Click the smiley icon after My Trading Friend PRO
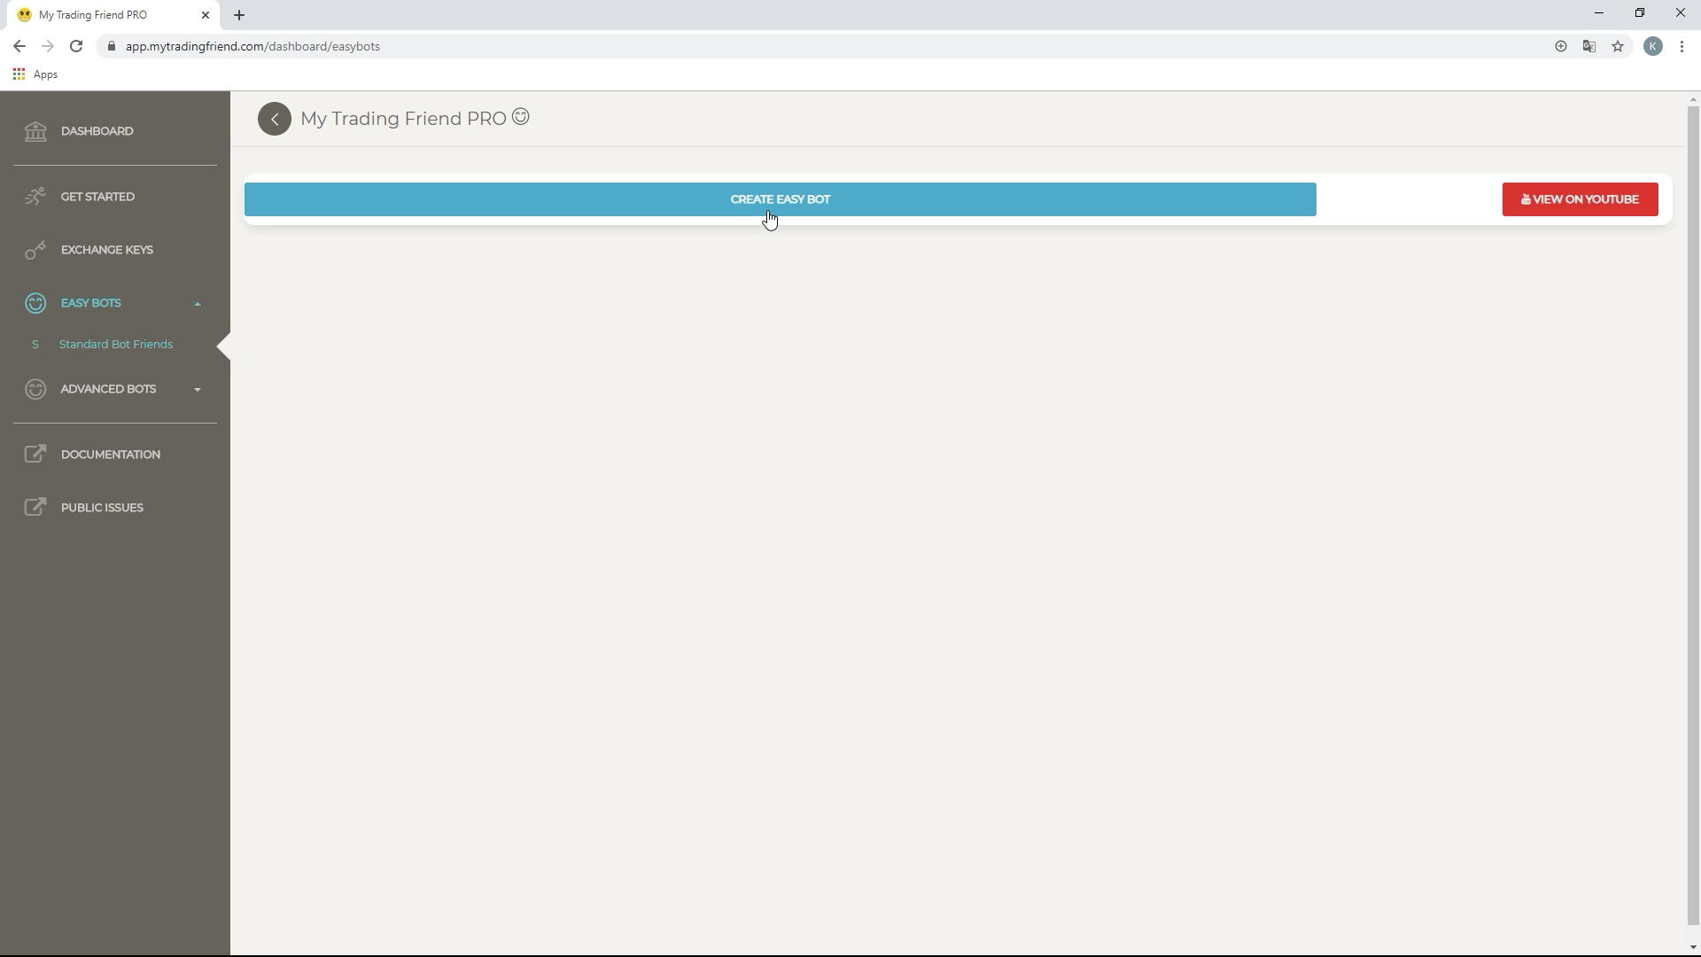1701x957 pixels. (x=521, y=117)
